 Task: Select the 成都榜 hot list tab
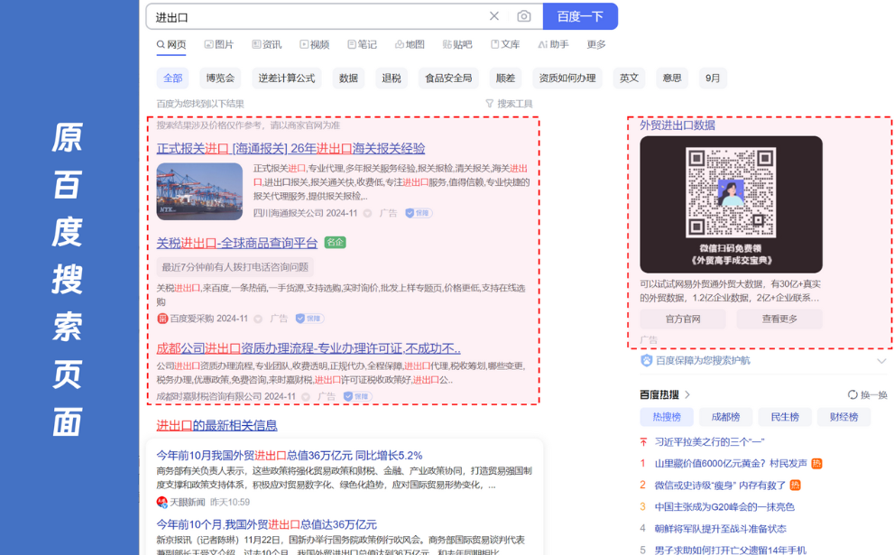[x=725, y=417]
